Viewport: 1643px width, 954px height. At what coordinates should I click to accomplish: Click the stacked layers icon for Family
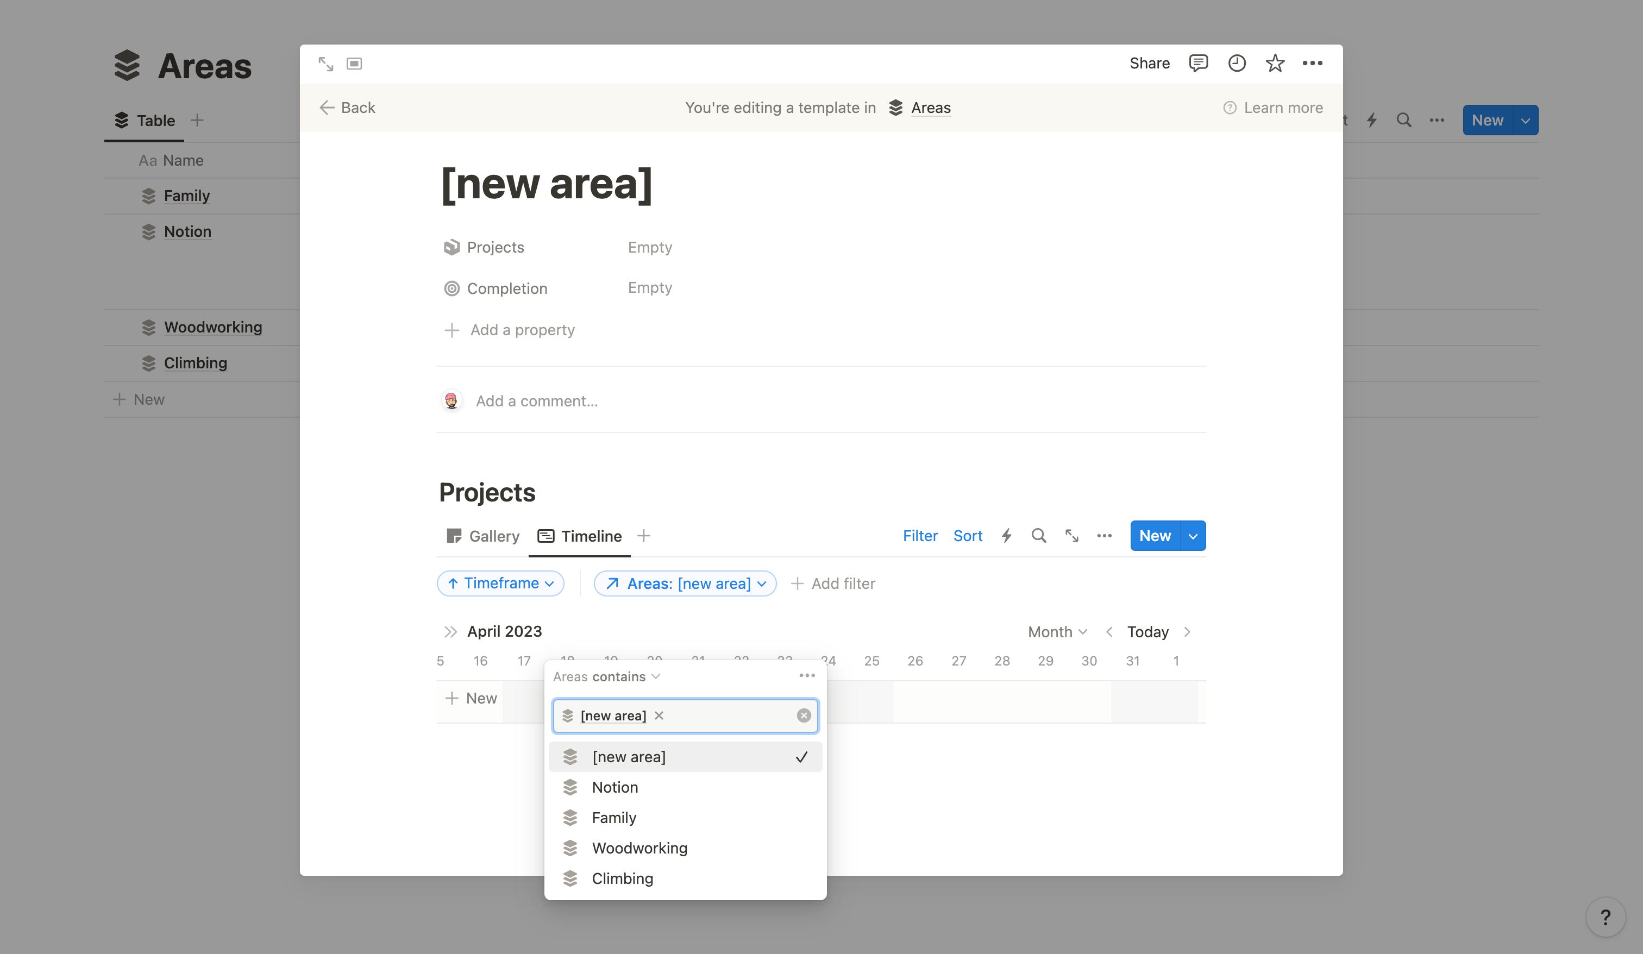coord(569,817)
